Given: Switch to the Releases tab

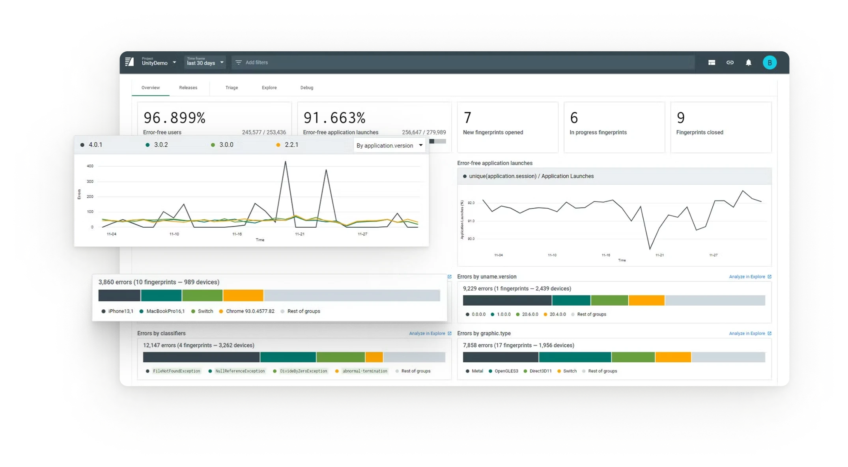Looking at the screenshot, I should (188, 88).
